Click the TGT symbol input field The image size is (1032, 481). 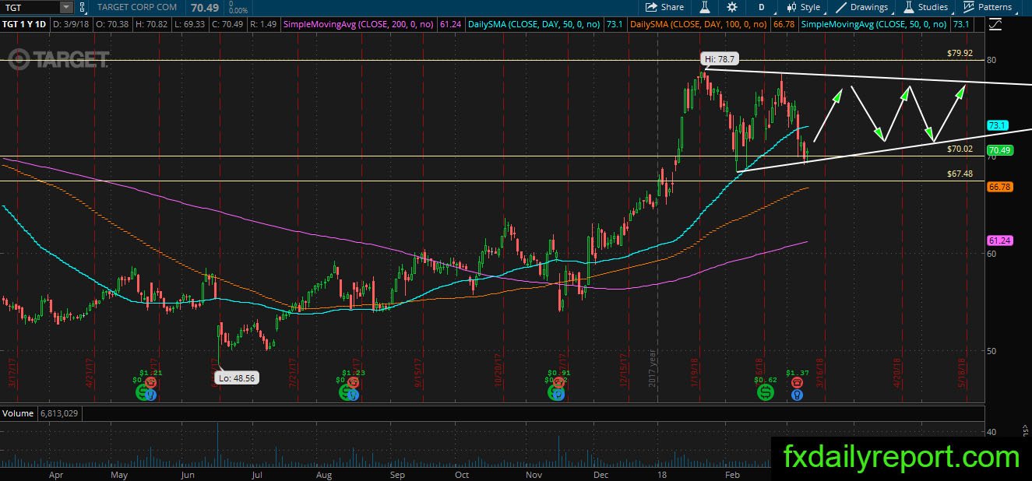pyautogui.click(x=31, y=7)
